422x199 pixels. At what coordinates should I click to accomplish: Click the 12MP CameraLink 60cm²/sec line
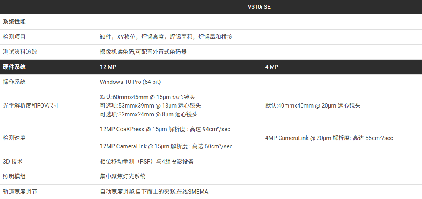166,146
